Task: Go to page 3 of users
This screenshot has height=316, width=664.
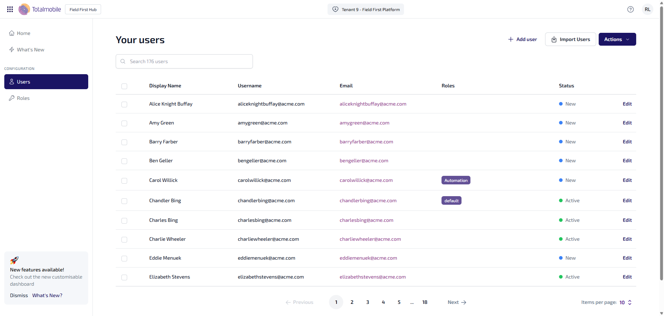Action: [x=368, y=302]
